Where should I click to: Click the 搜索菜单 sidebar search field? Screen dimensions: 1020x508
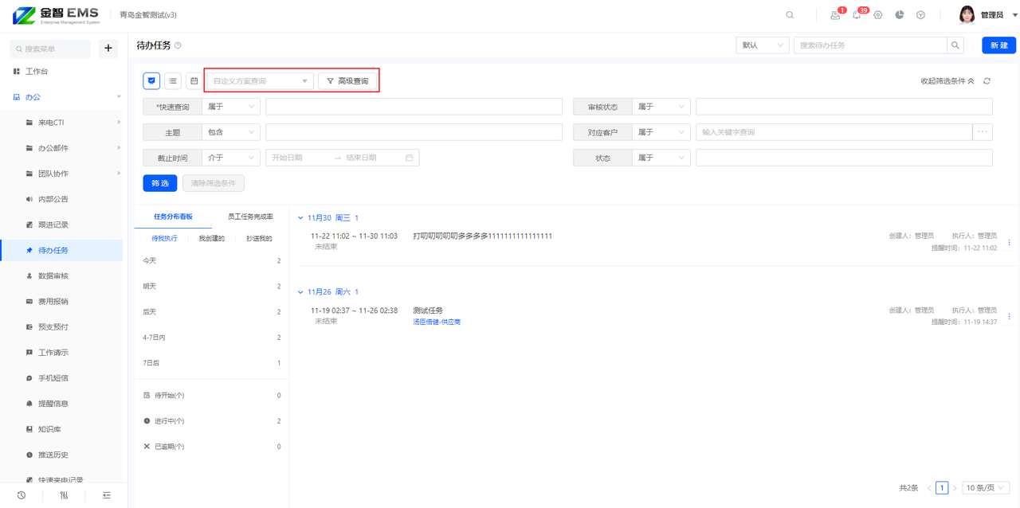[50, 49]
